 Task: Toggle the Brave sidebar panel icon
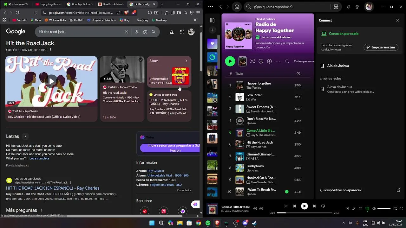173,13
